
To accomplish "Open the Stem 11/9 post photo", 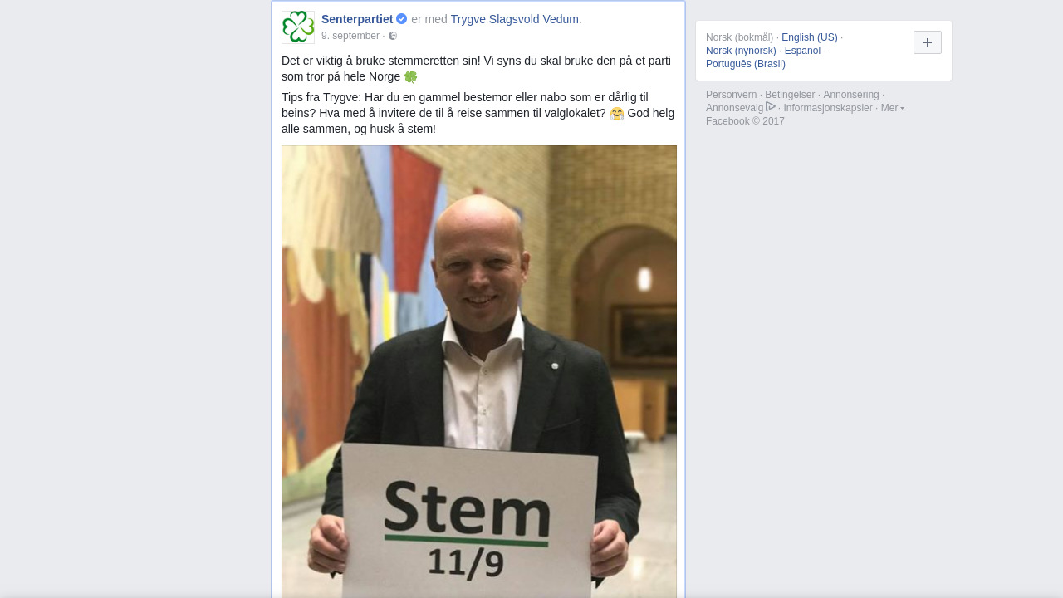I will pyautogui.click(x=479, y=371).
